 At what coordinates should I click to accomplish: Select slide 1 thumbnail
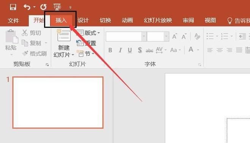(58, 103)
